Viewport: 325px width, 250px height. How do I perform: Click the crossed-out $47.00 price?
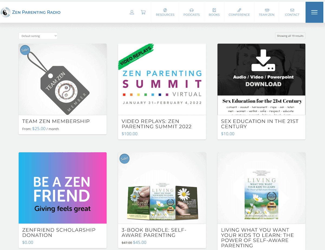point(127,243)
